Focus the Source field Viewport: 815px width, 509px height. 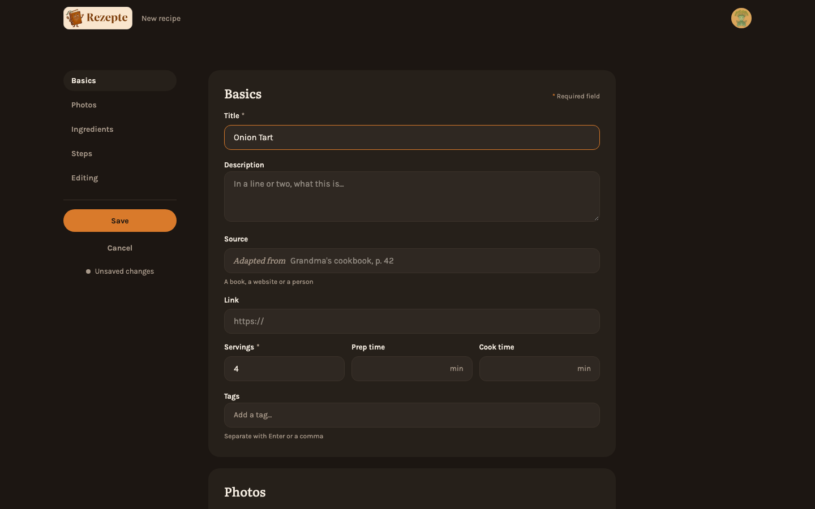[x=412, y=261]
